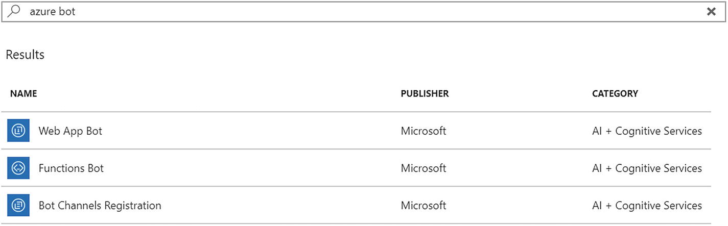Viewport: 728px width, 226px height.
Task: Select the Bot Channels Registration category cell
Action: [x=647, y=206]
